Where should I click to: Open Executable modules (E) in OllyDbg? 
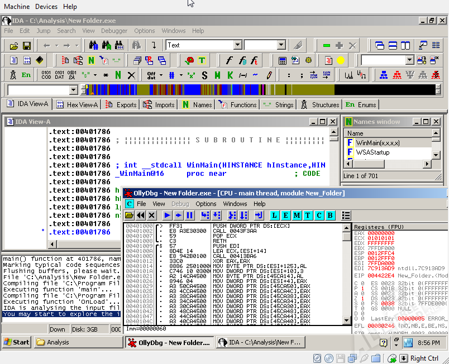(285, 215)
